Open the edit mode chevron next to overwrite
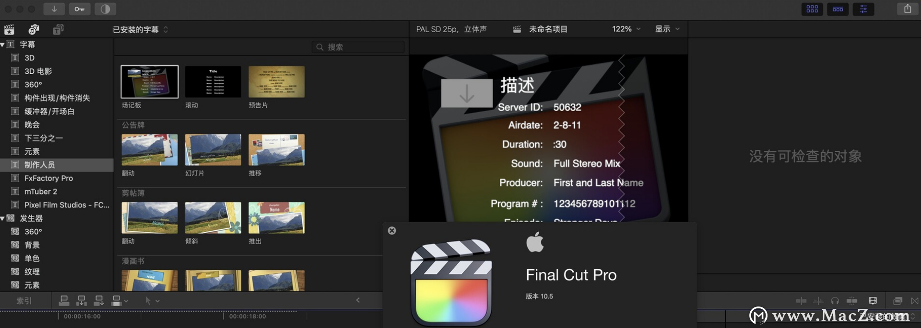 click(x=126, y=301)
